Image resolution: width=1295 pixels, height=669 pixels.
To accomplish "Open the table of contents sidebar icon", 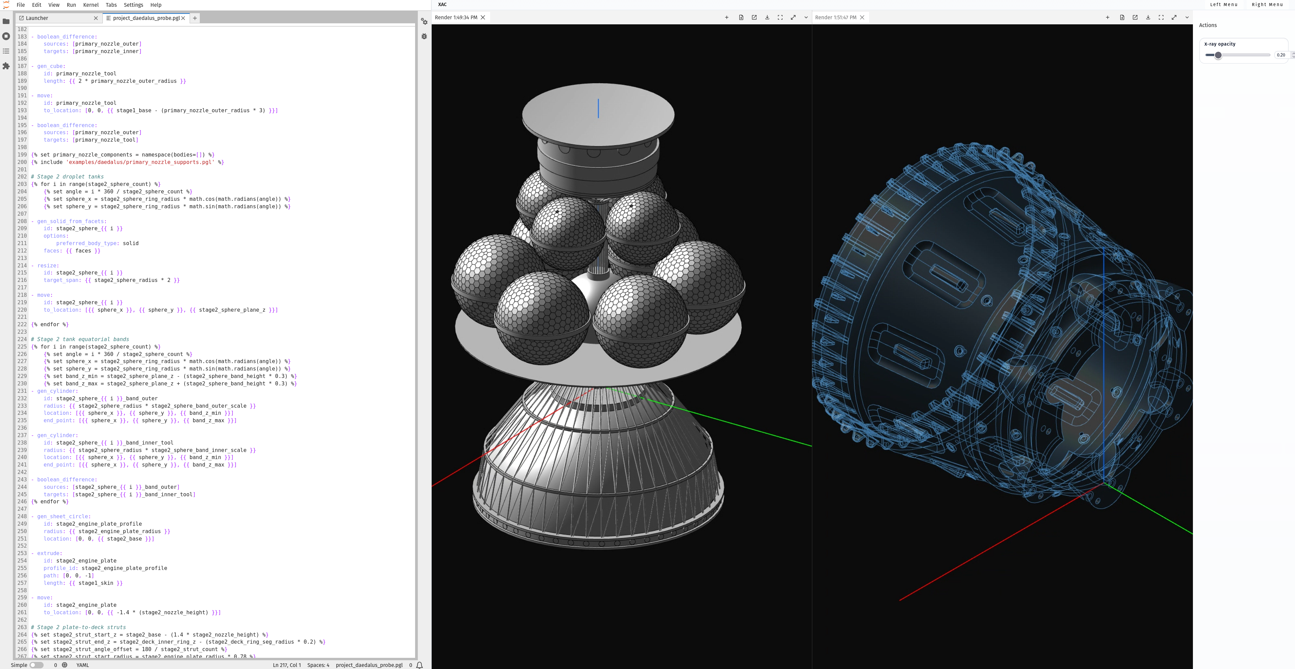I will point(6,51).
